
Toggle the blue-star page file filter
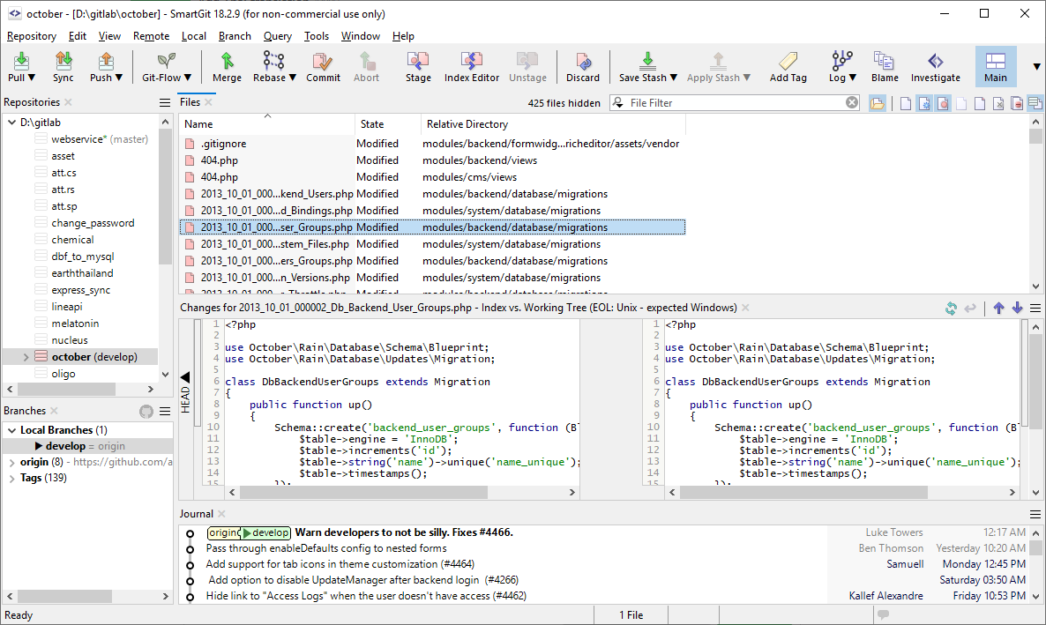coord(924,103)
